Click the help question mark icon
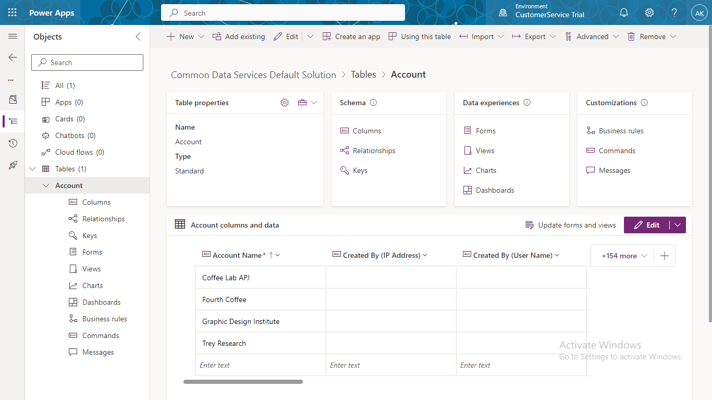 674,12
